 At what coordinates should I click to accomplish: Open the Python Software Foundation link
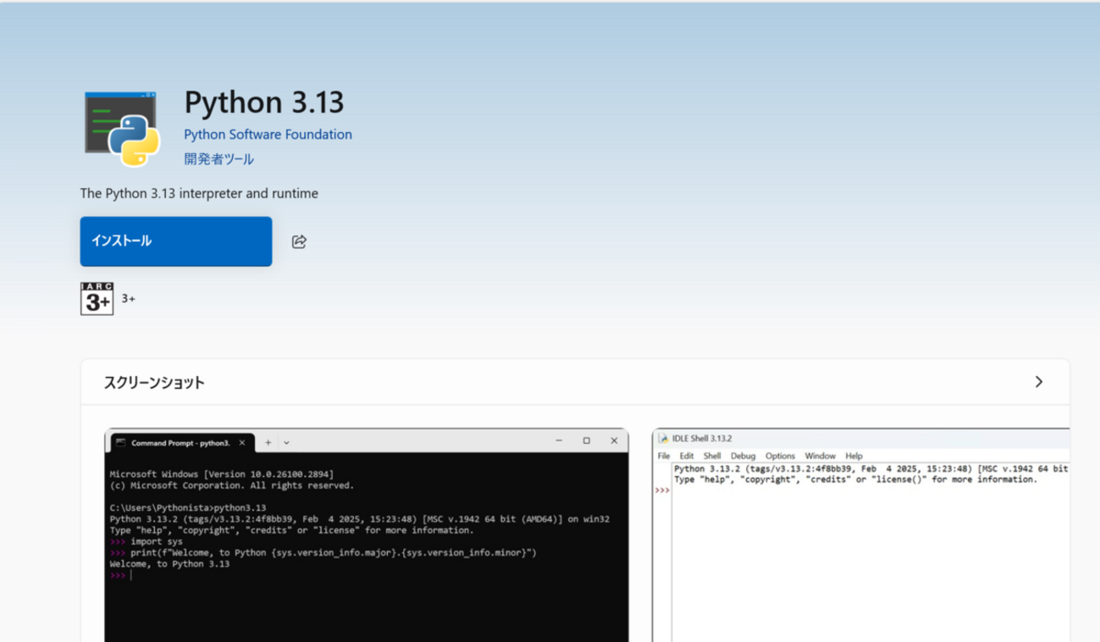pyautogui.click(x=268, y=134)
